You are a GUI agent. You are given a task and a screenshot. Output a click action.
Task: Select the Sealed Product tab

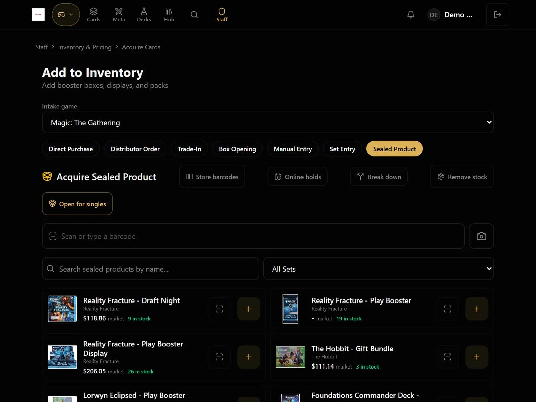(x=395, y=149)
